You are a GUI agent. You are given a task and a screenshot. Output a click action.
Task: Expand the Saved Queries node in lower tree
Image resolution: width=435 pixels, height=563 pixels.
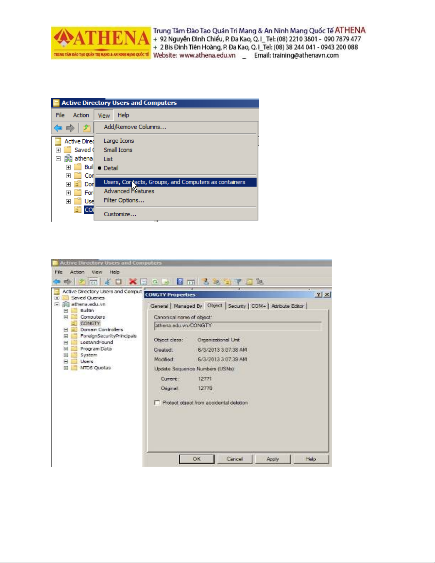(x=57, y=298)
